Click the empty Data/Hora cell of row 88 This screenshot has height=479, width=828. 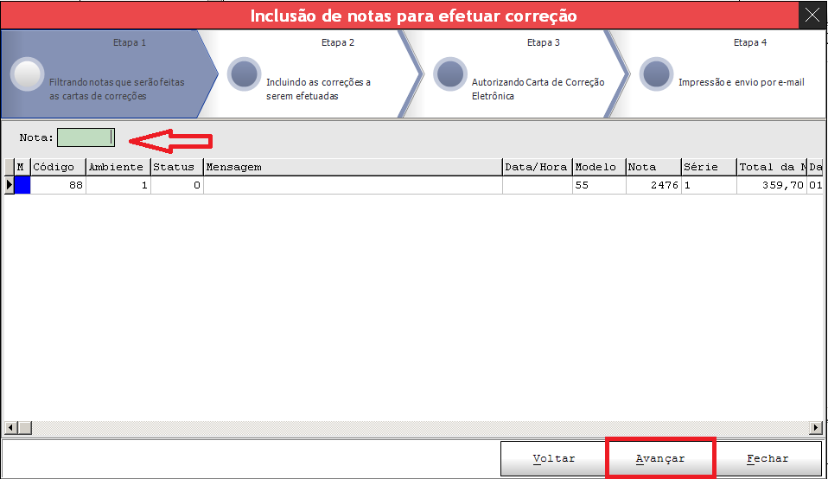[538, 185]
